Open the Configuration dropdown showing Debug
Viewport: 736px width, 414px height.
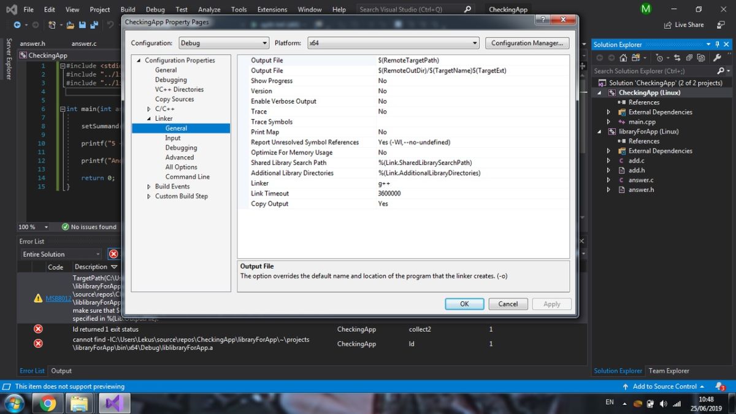[x=224, y=43]
